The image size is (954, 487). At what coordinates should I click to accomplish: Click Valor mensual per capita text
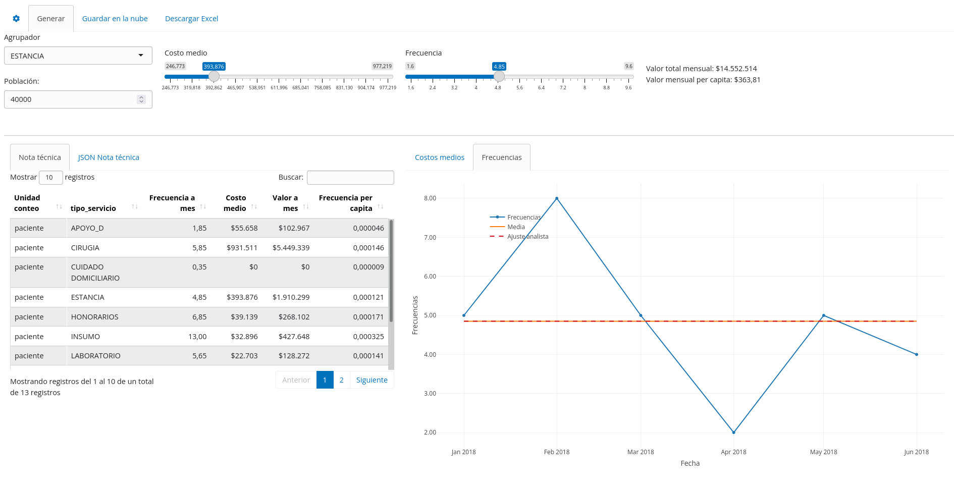click(703, 80)
